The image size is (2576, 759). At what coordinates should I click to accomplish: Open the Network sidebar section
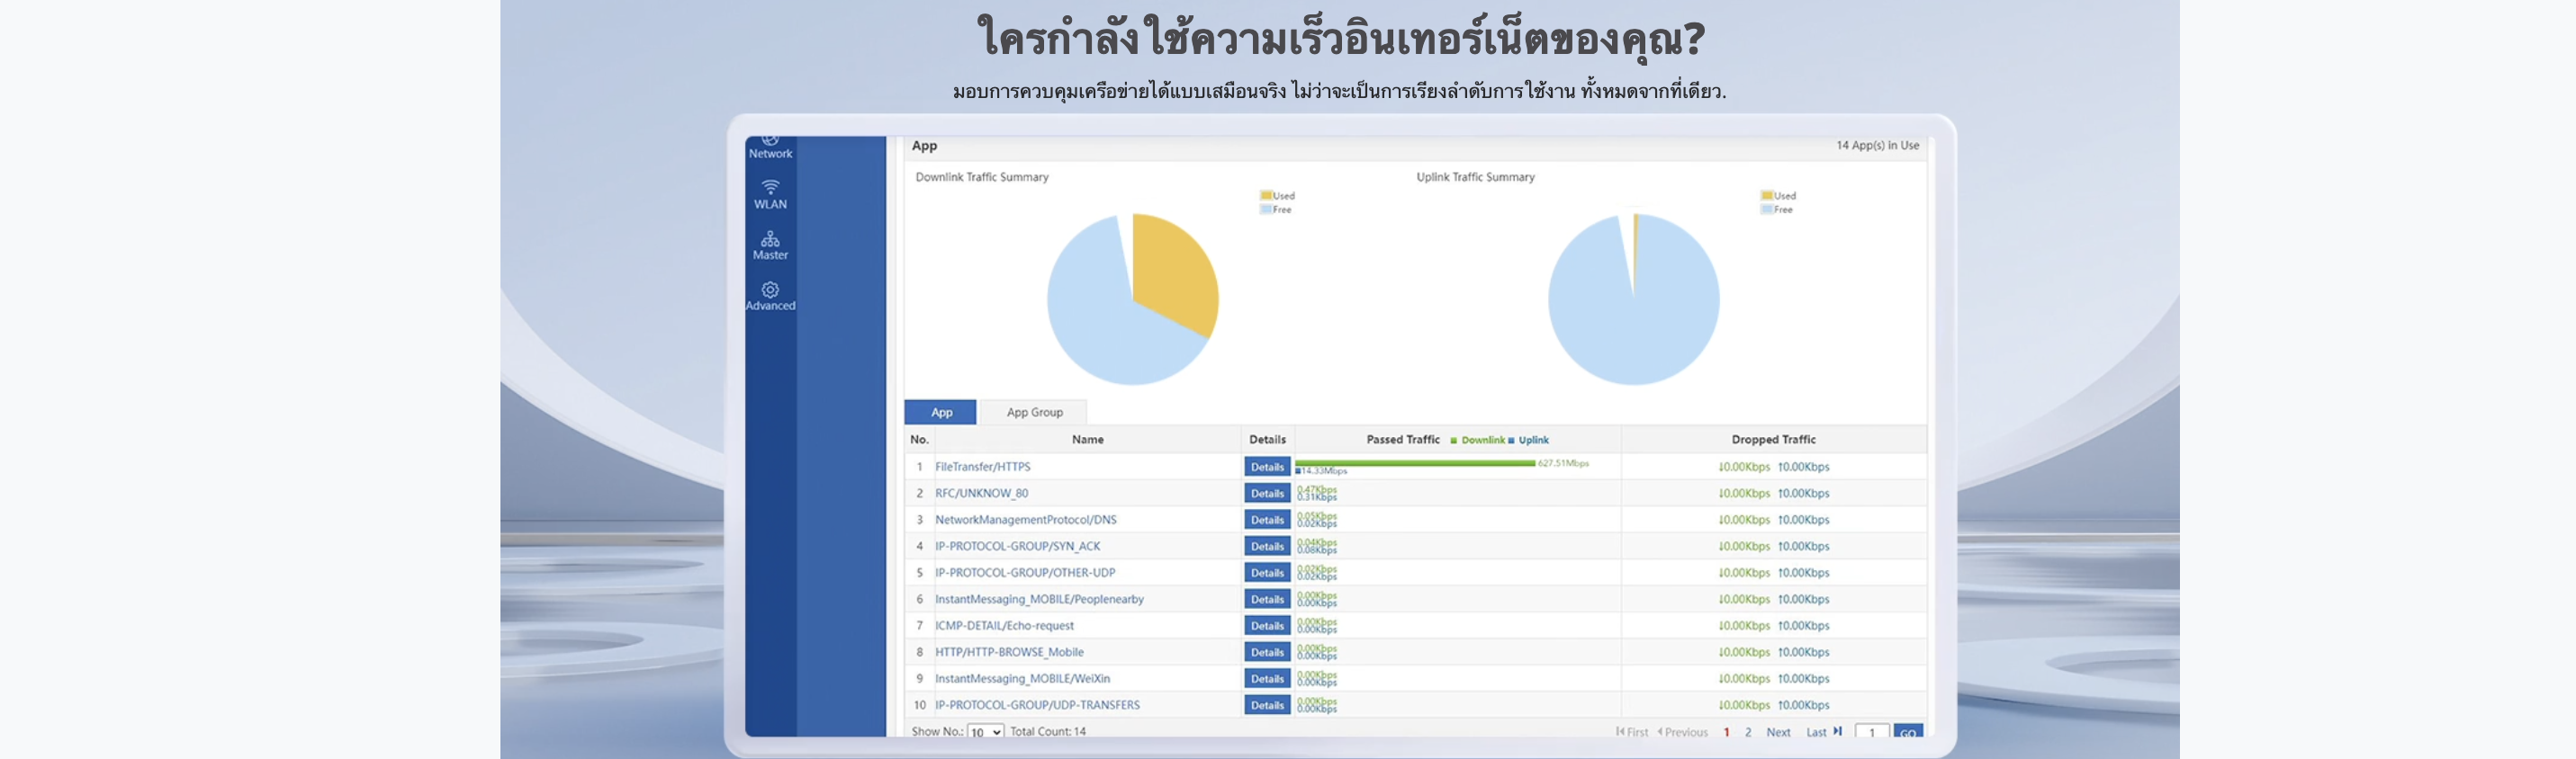pos(770,148)
